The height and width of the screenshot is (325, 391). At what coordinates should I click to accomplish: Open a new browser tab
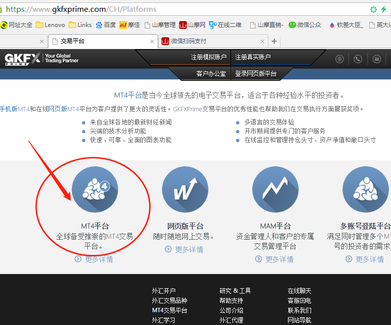[274, 41]
